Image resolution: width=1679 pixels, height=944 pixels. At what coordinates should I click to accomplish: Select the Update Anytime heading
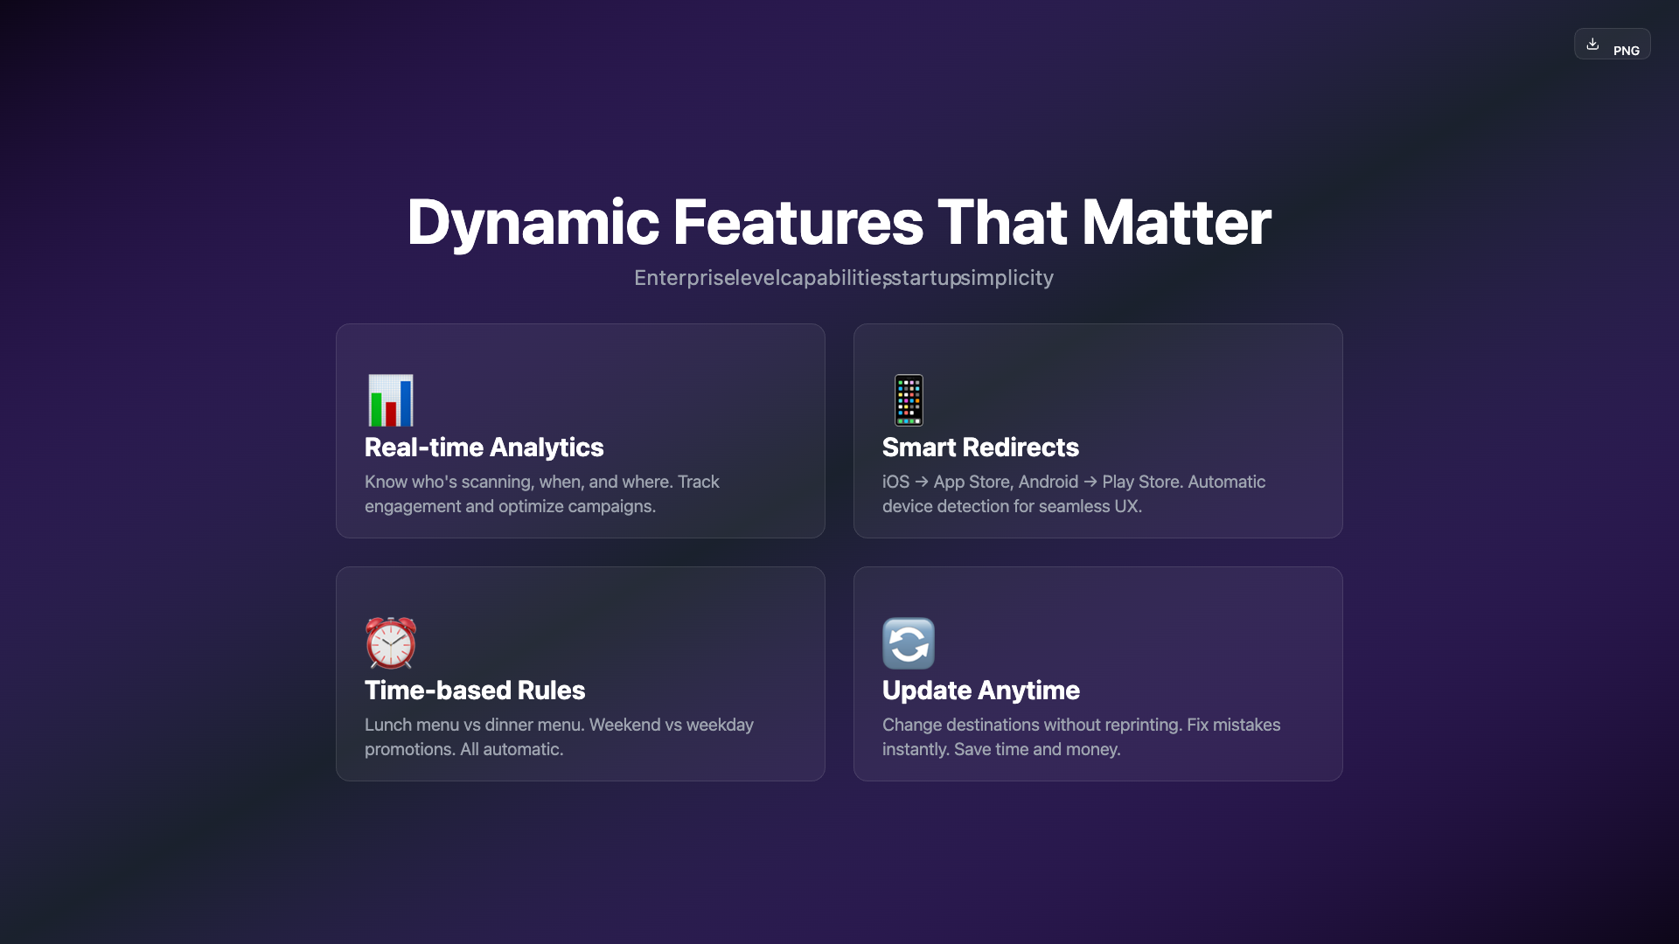(980, 691)
